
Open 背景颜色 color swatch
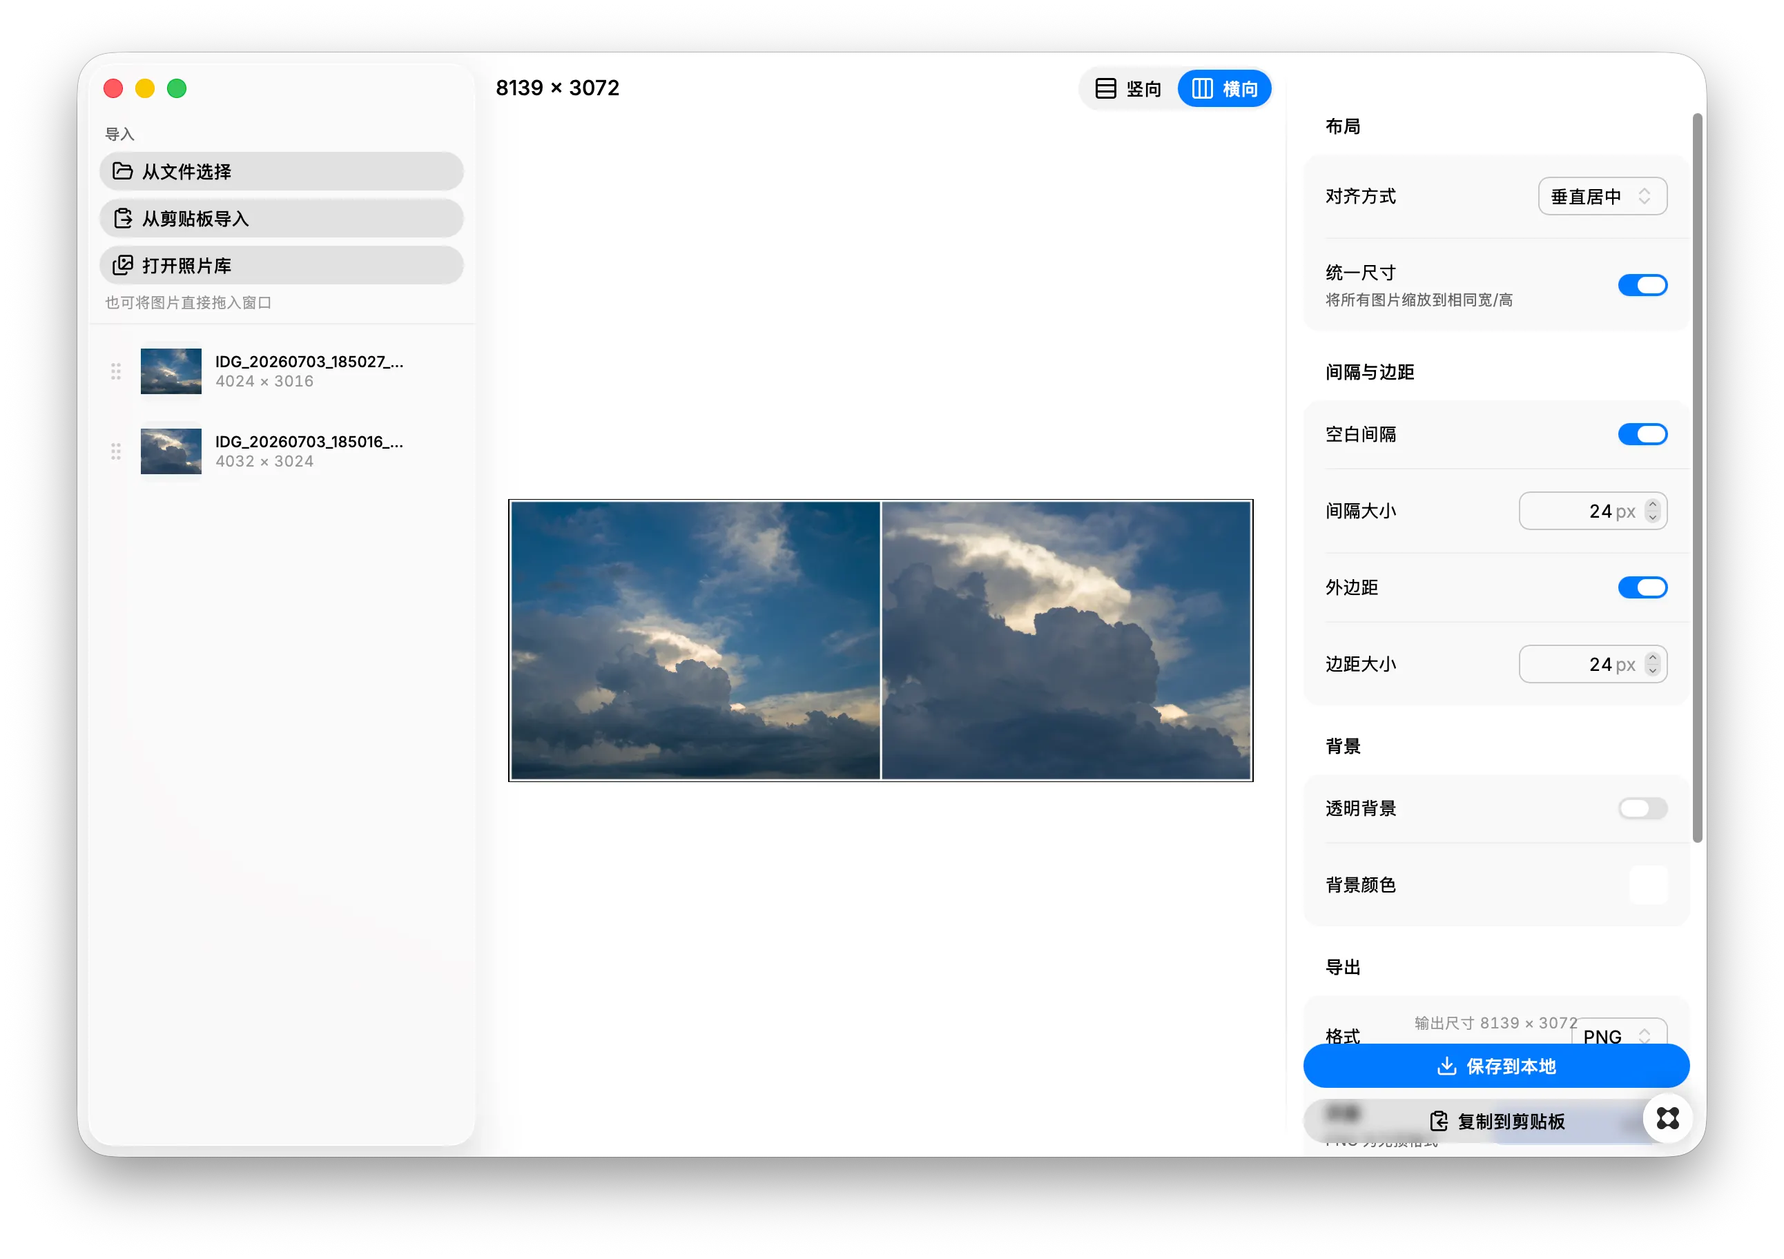coord(1648,885)
